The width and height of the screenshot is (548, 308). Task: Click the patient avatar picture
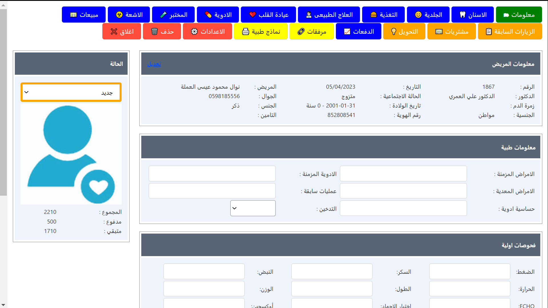tap(71, 154)
